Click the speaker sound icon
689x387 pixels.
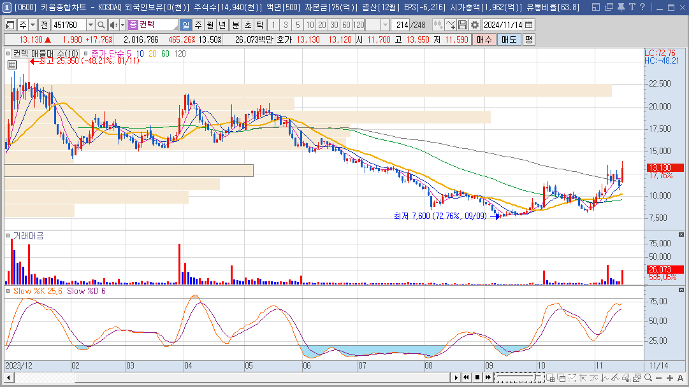click(x=113, y=25)
